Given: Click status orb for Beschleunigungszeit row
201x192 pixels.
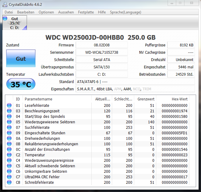Looking at the screenshot, I should (9, 111).
